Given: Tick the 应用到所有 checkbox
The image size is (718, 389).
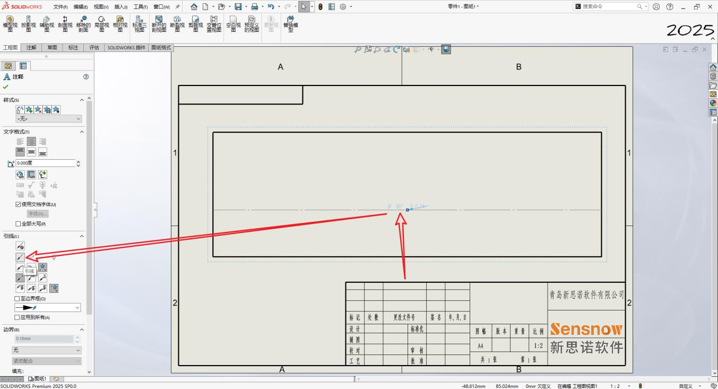Looking at the screenshot, I should [x=18, y=317].
